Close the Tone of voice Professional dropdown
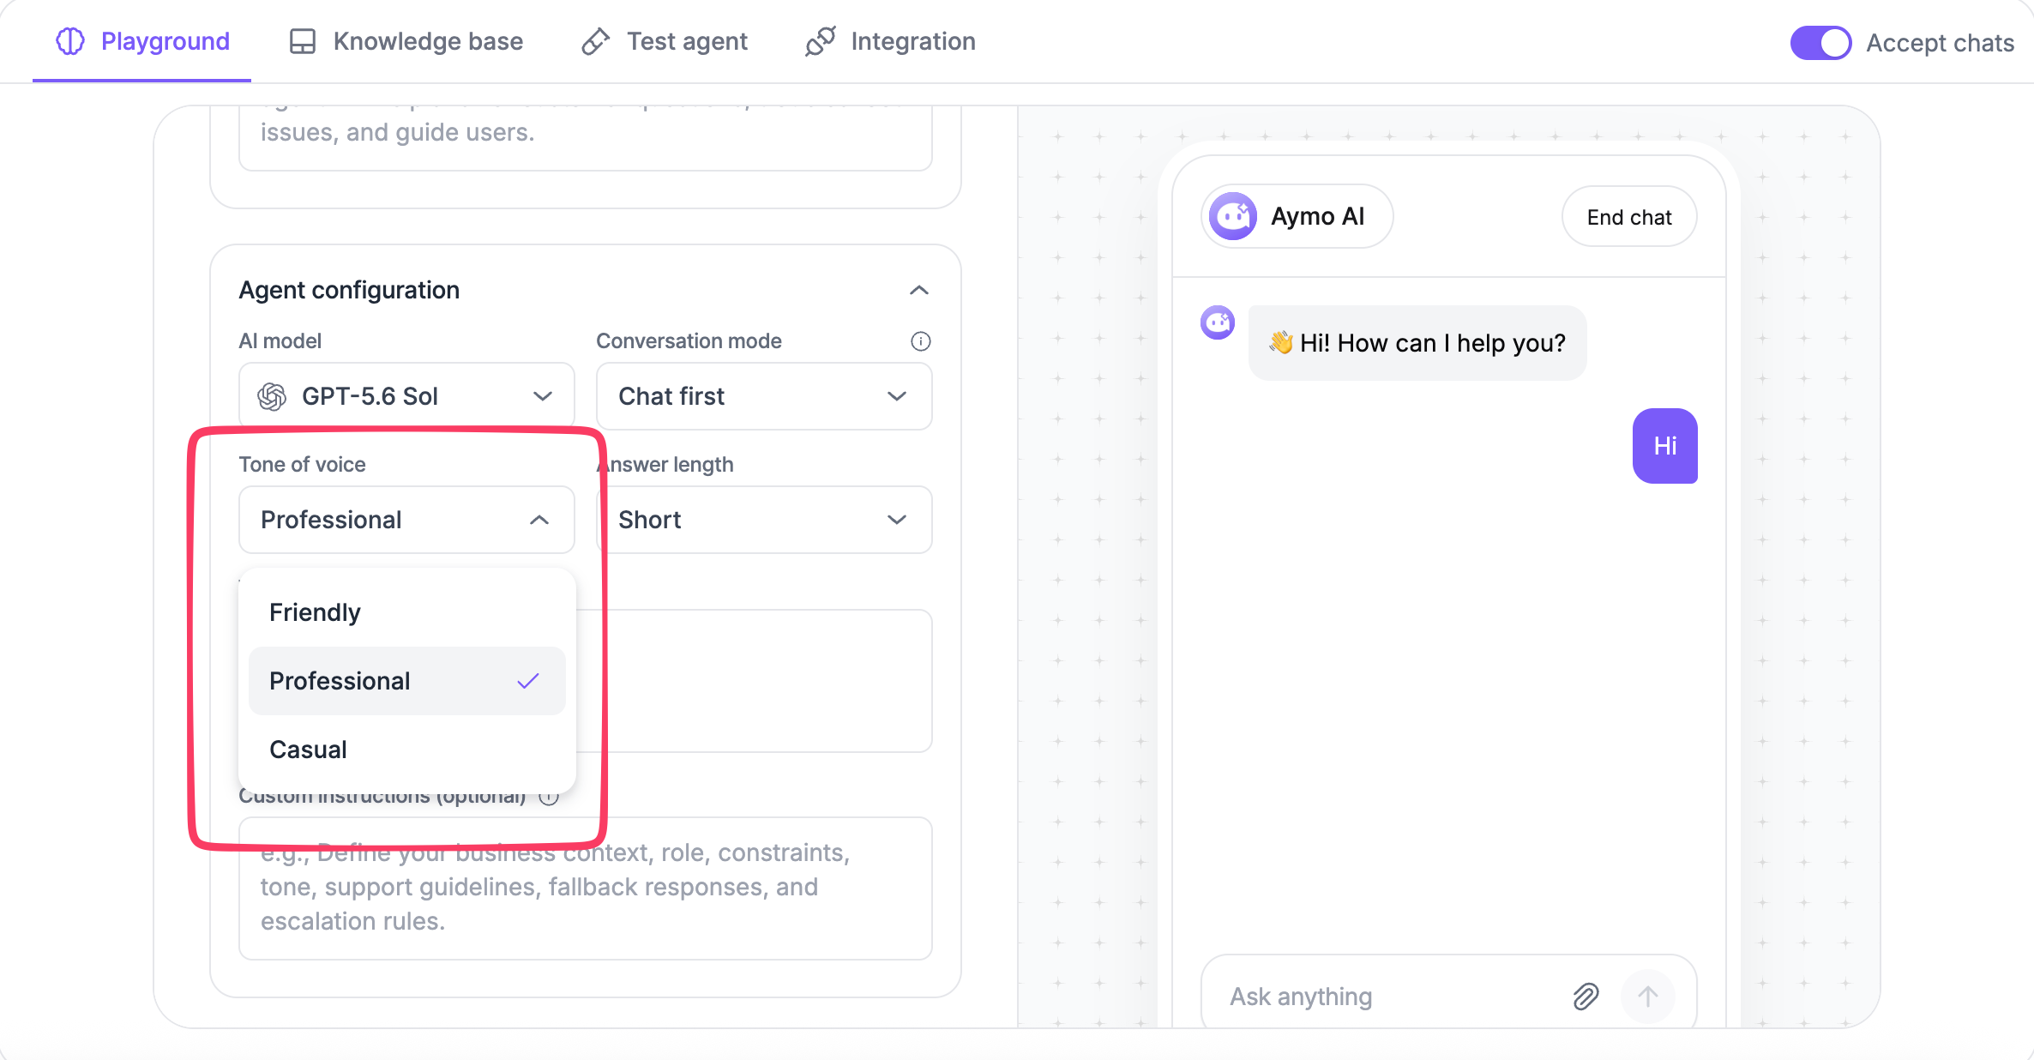The width and height of the screenshot is (2034, 1060). [x=406, y=520]
